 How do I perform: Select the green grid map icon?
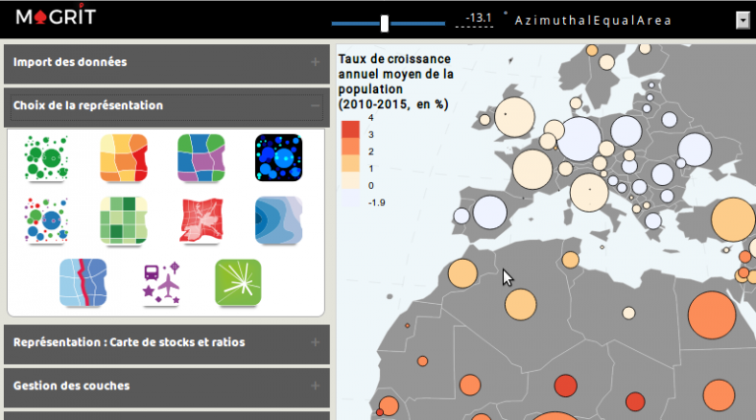(x=123, y=220)
